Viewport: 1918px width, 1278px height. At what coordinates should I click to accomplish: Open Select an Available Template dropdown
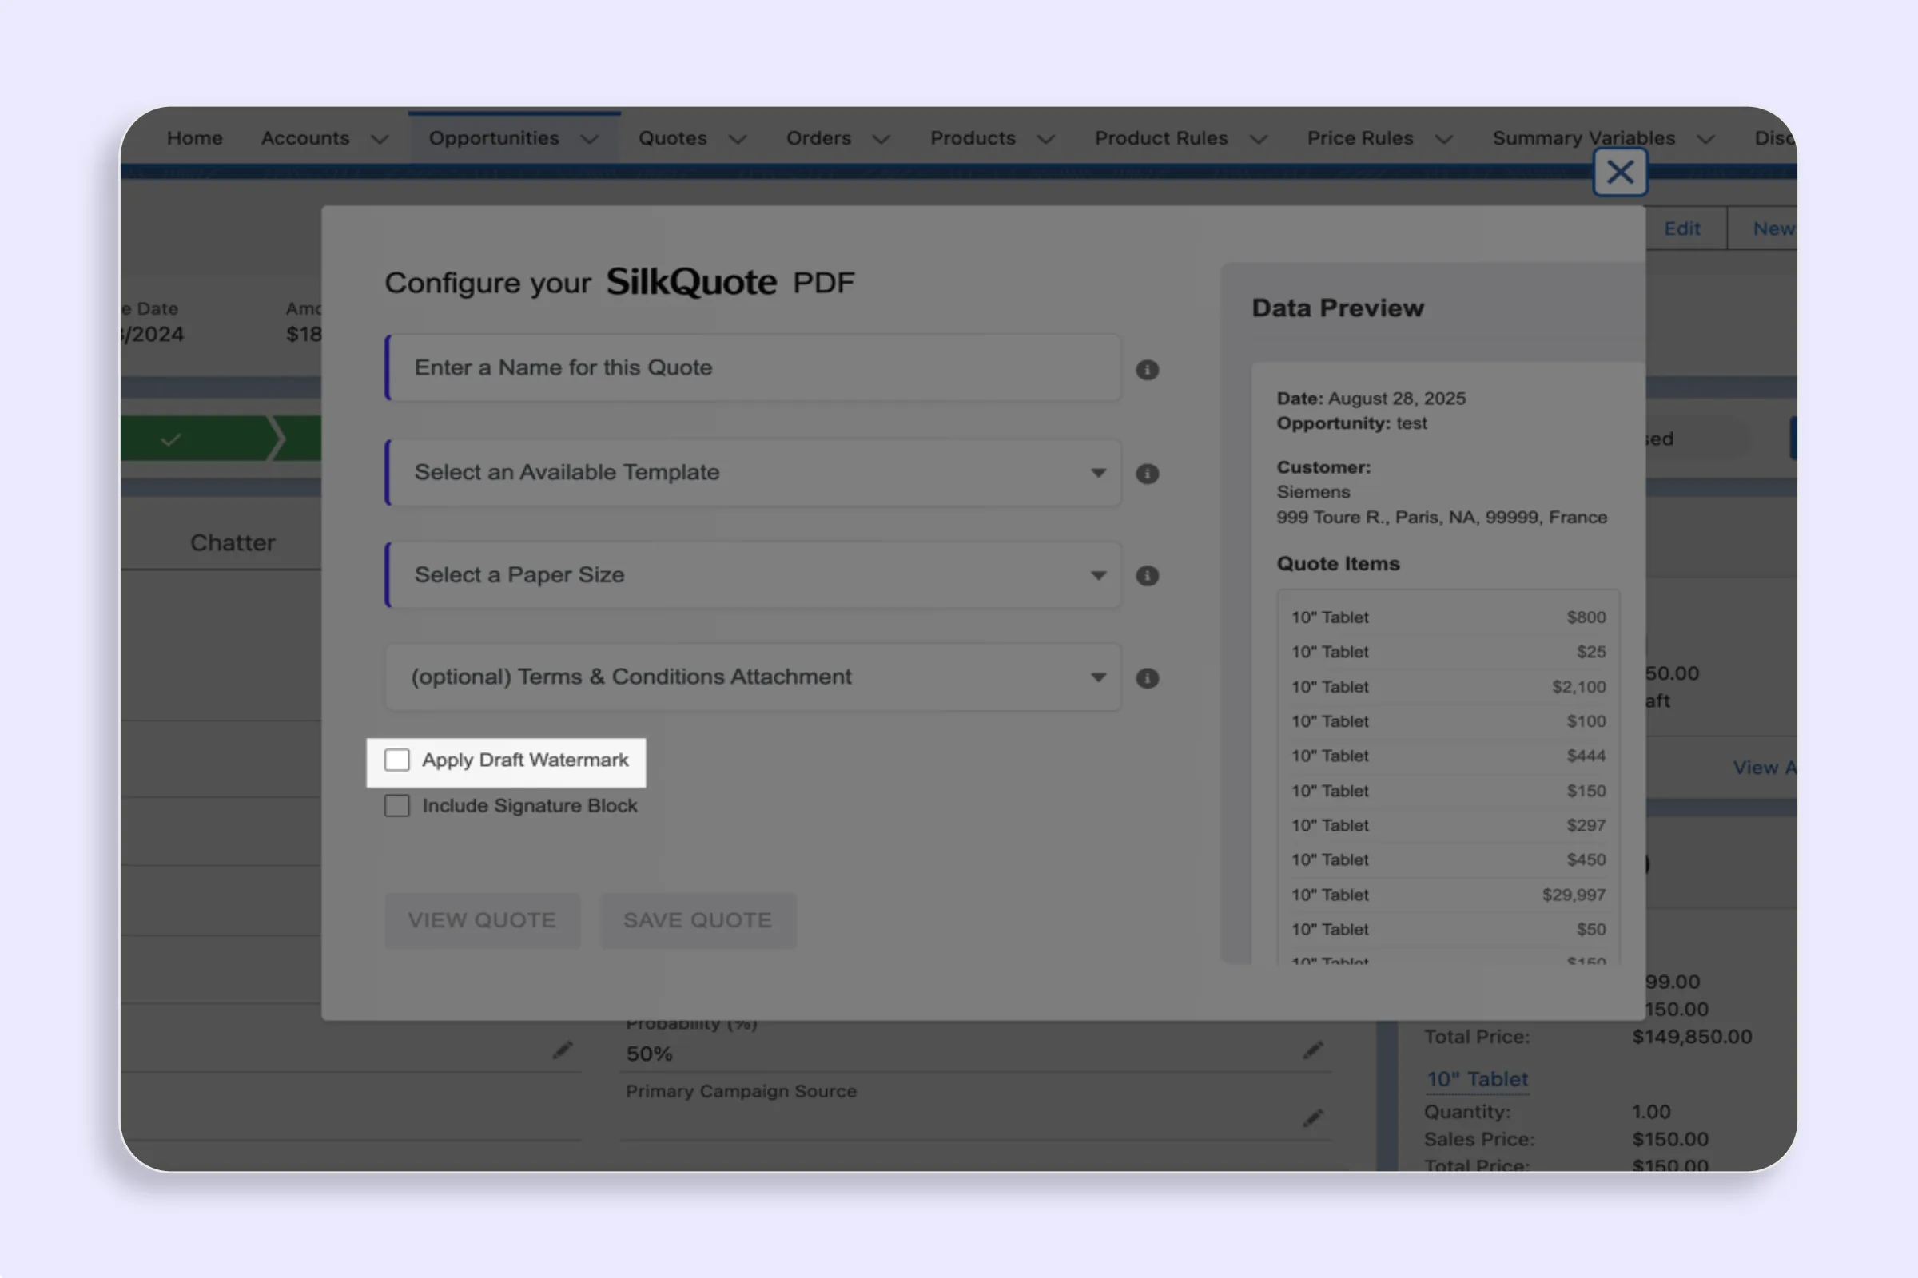754,473
